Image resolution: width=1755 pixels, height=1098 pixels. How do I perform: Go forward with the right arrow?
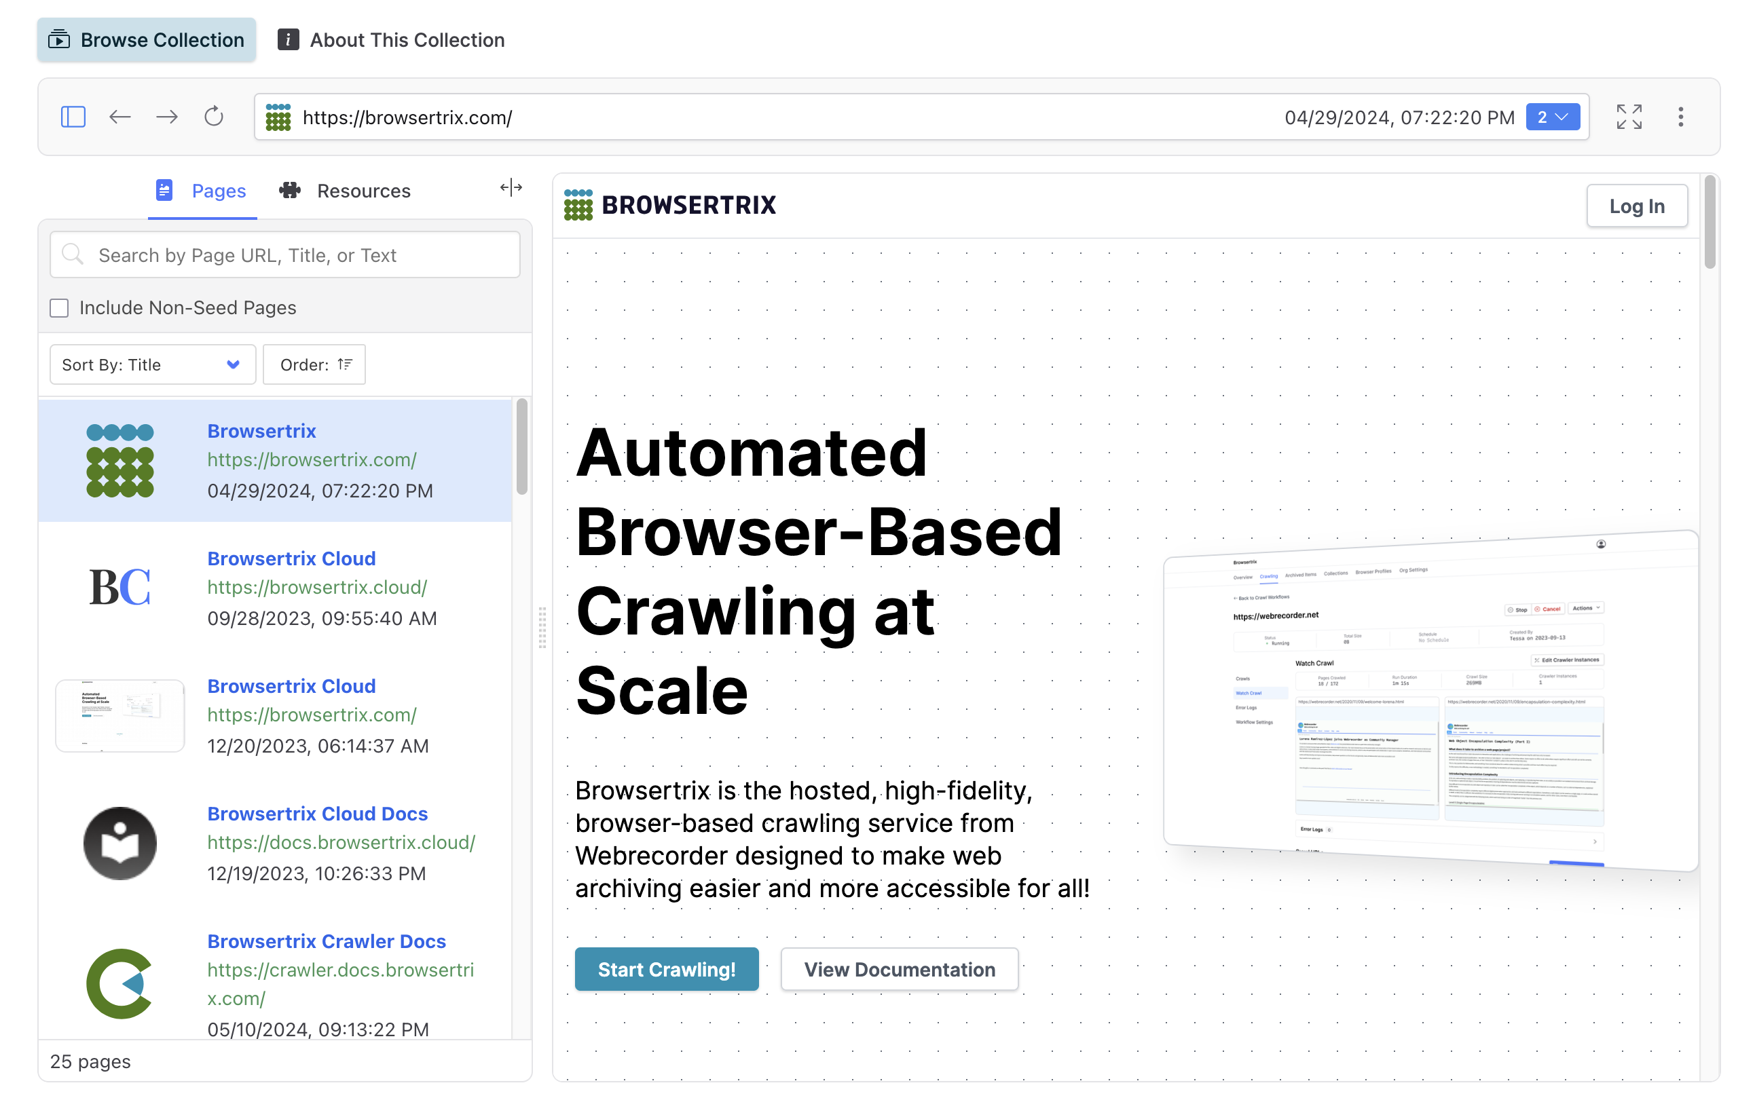167,117
